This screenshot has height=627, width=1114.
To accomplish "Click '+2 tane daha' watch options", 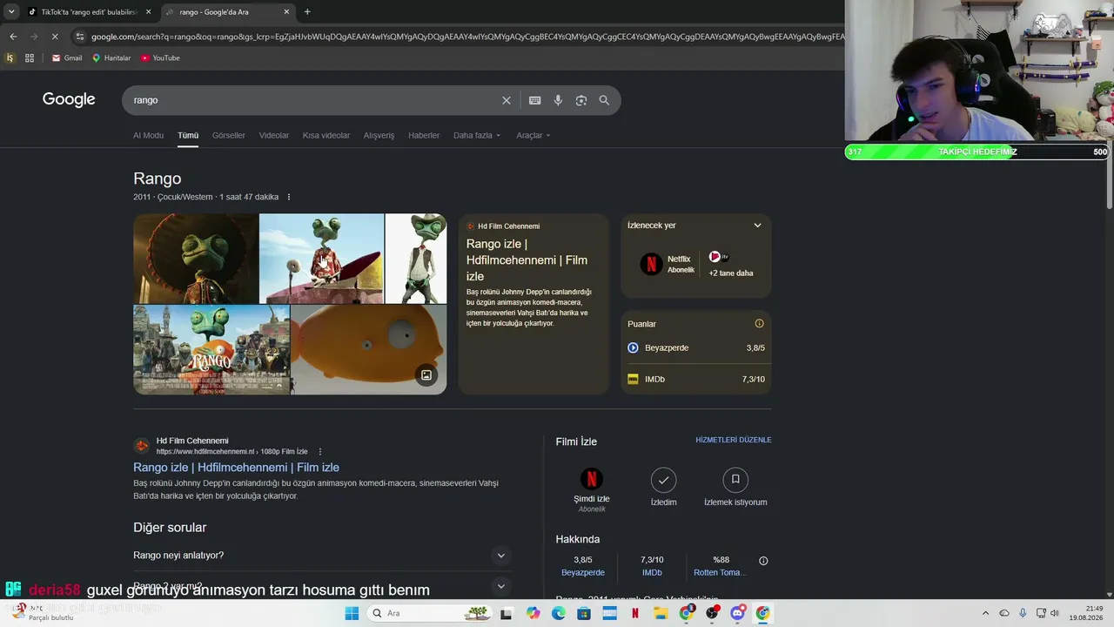I will click(731, 273).
